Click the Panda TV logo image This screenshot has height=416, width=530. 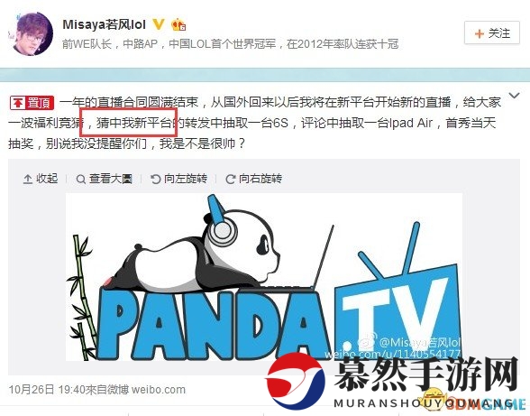click(x=263, y=277)
